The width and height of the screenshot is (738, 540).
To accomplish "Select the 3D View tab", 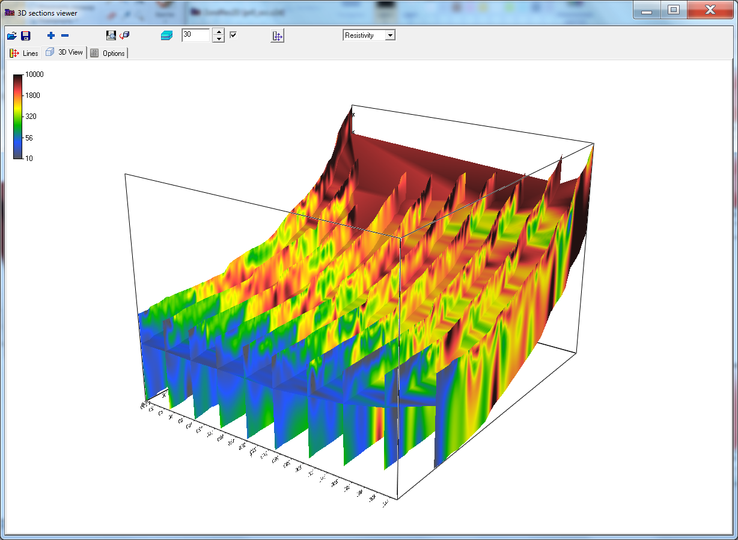I will [x=65, y=52].
